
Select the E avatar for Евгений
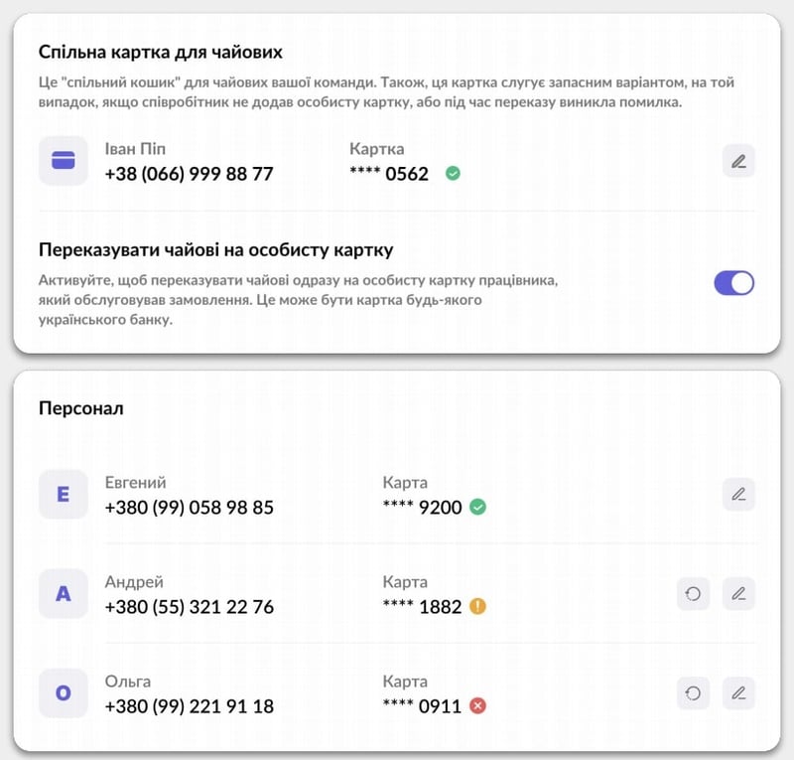pyautogui.click(x=64, y=494)
